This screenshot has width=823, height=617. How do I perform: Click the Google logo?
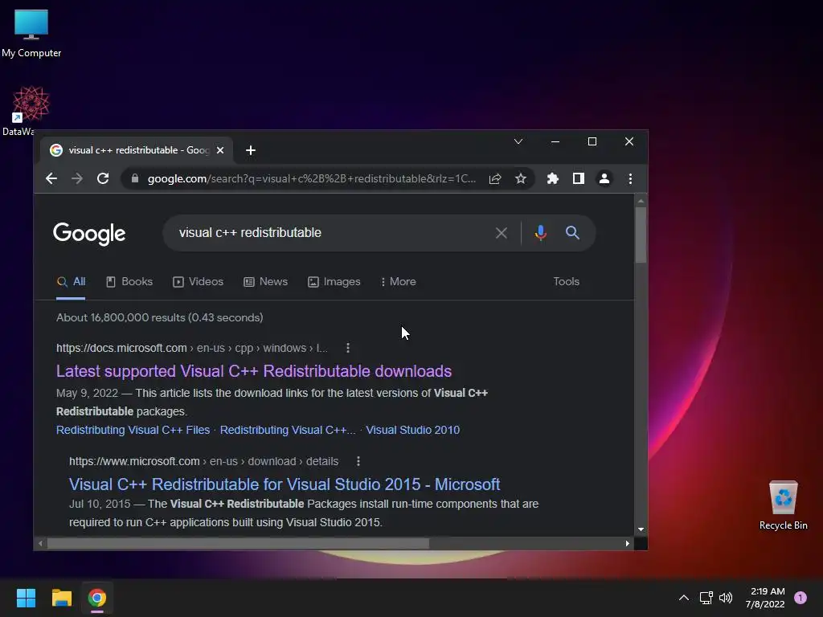(x=89, y=234)
